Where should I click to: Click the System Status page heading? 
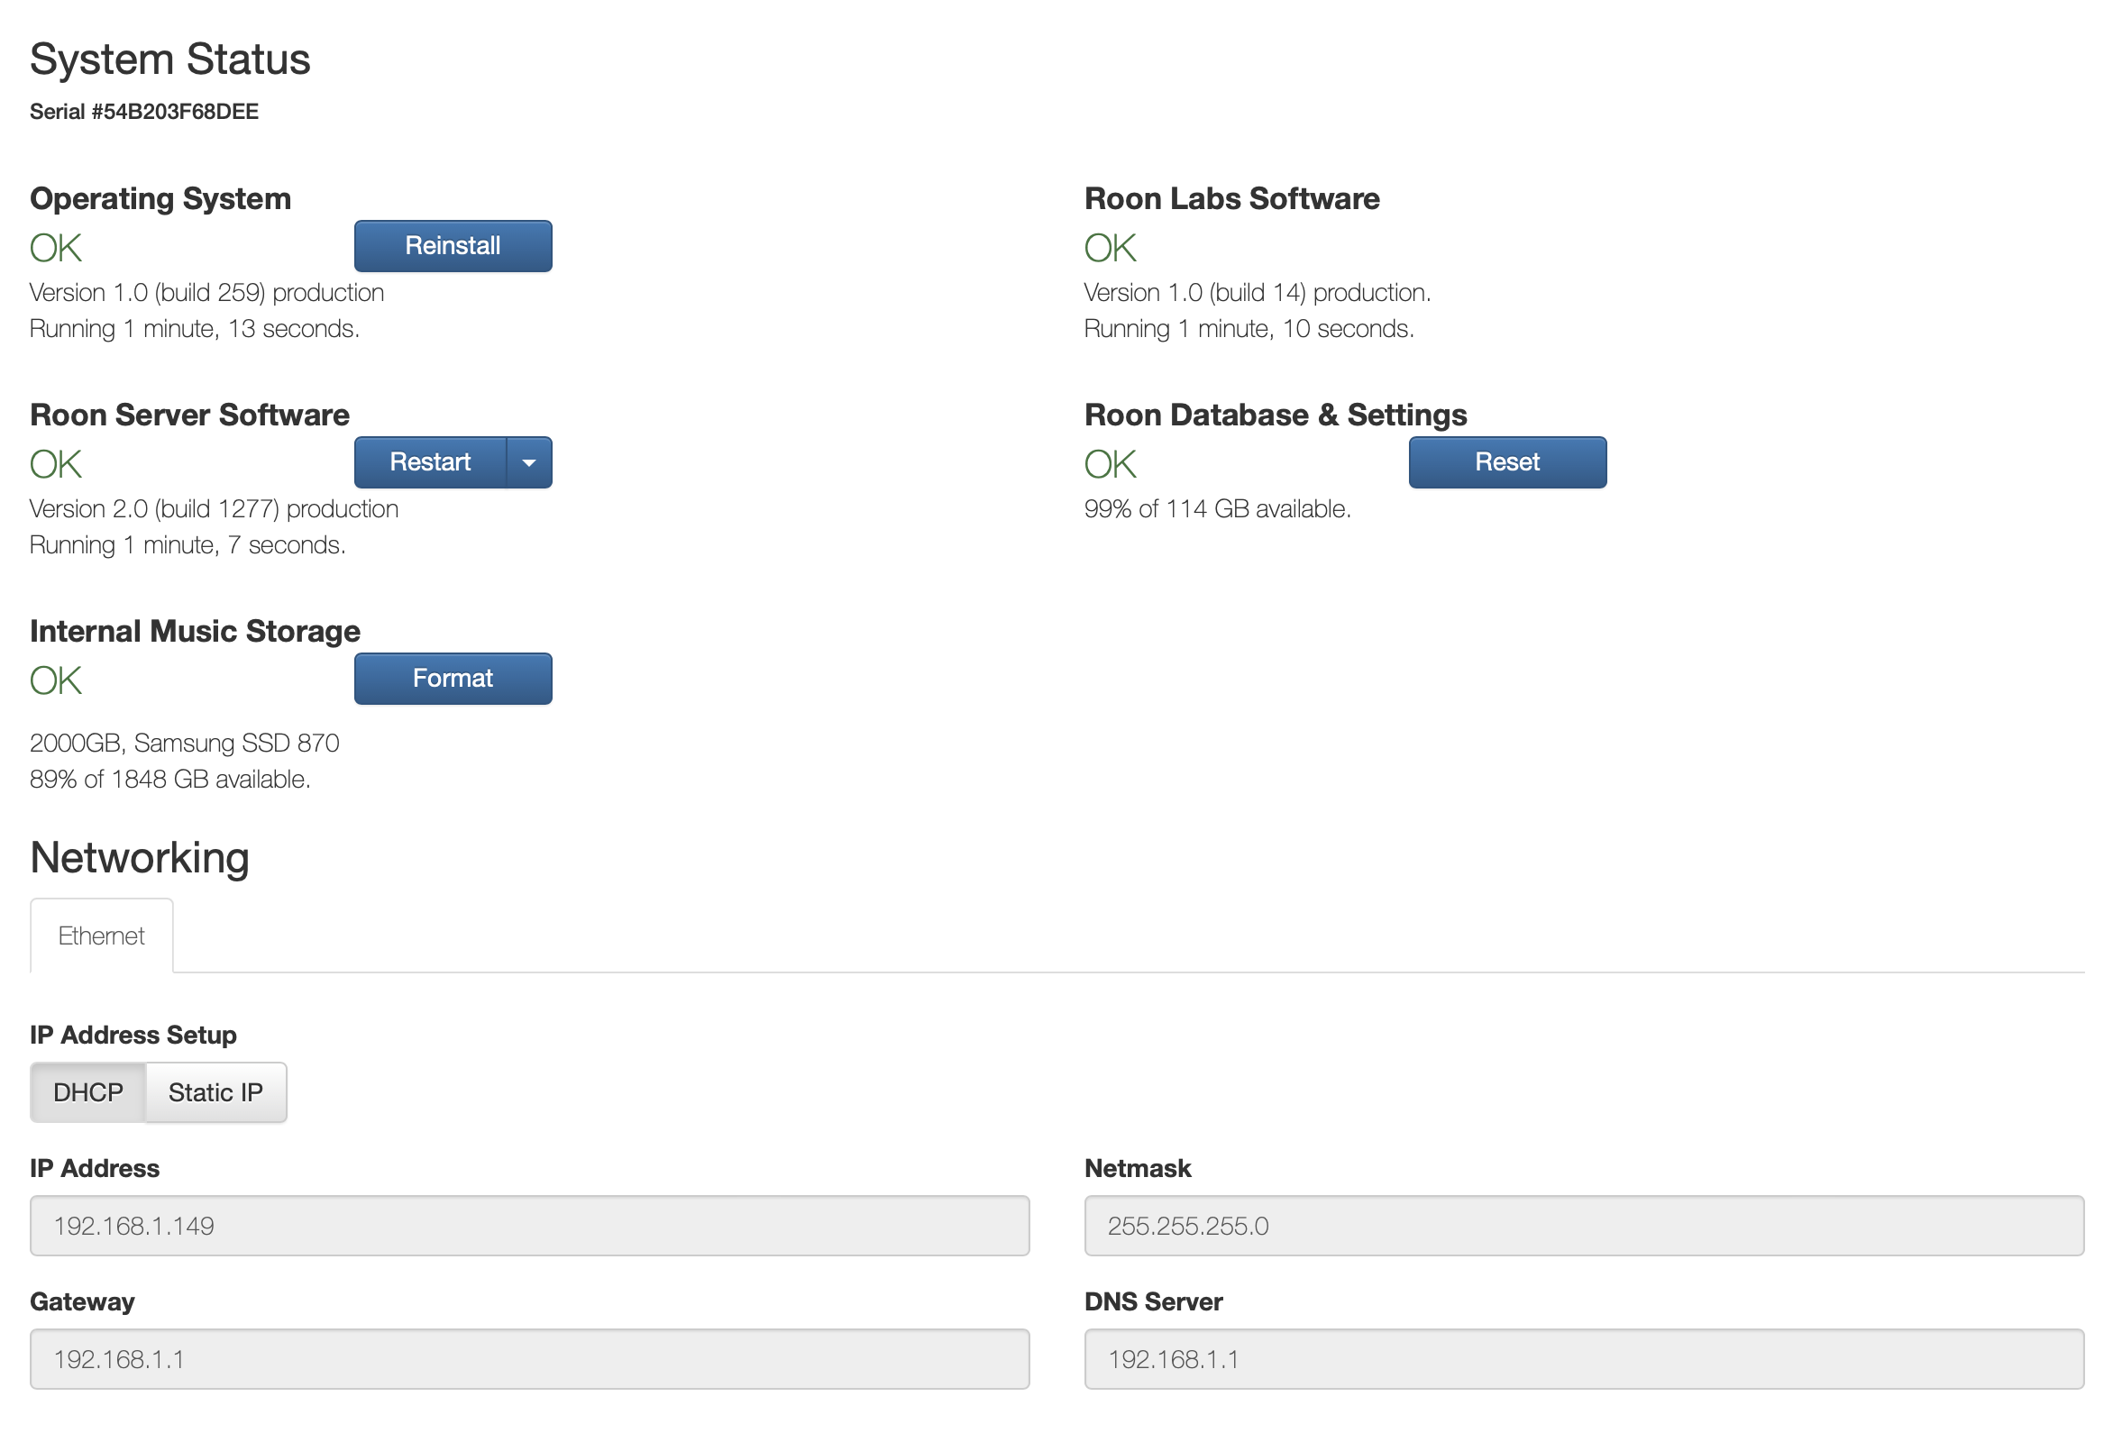(170, 59)
